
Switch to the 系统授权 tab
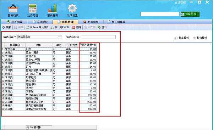coord(40,22)
